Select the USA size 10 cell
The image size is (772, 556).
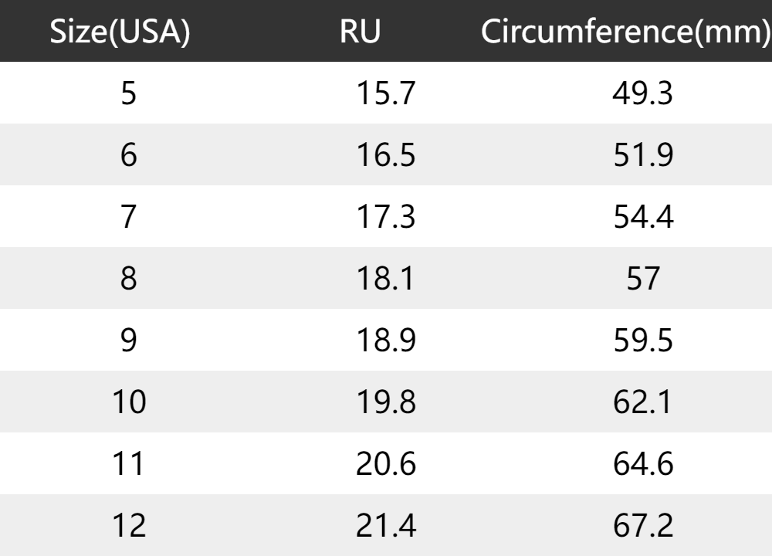[129, 402]
